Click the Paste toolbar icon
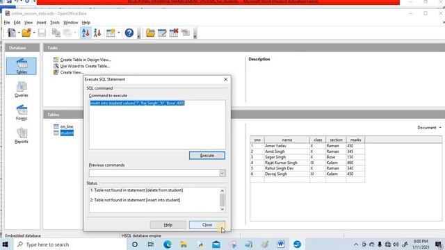Image resolution: width=445 pixels, height=250 pixels. click(x=67, y=33)
